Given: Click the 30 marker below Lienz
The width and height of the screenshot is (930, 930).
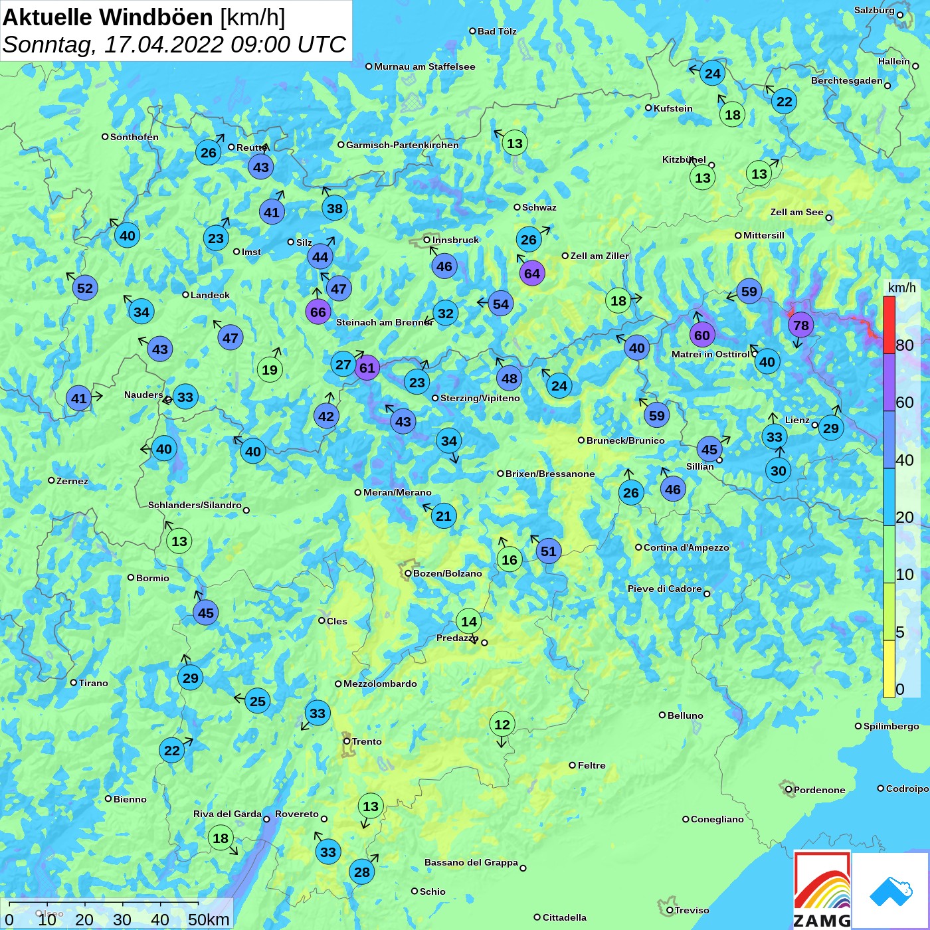Looking at the screenshot, I should coord(779,470).
